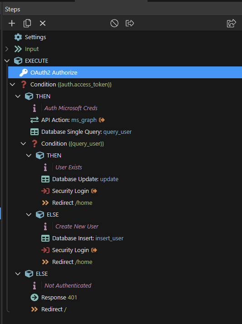Toggle output icon beside ms_graph
This screenshot has width=242, height=324.
[102, 120]
